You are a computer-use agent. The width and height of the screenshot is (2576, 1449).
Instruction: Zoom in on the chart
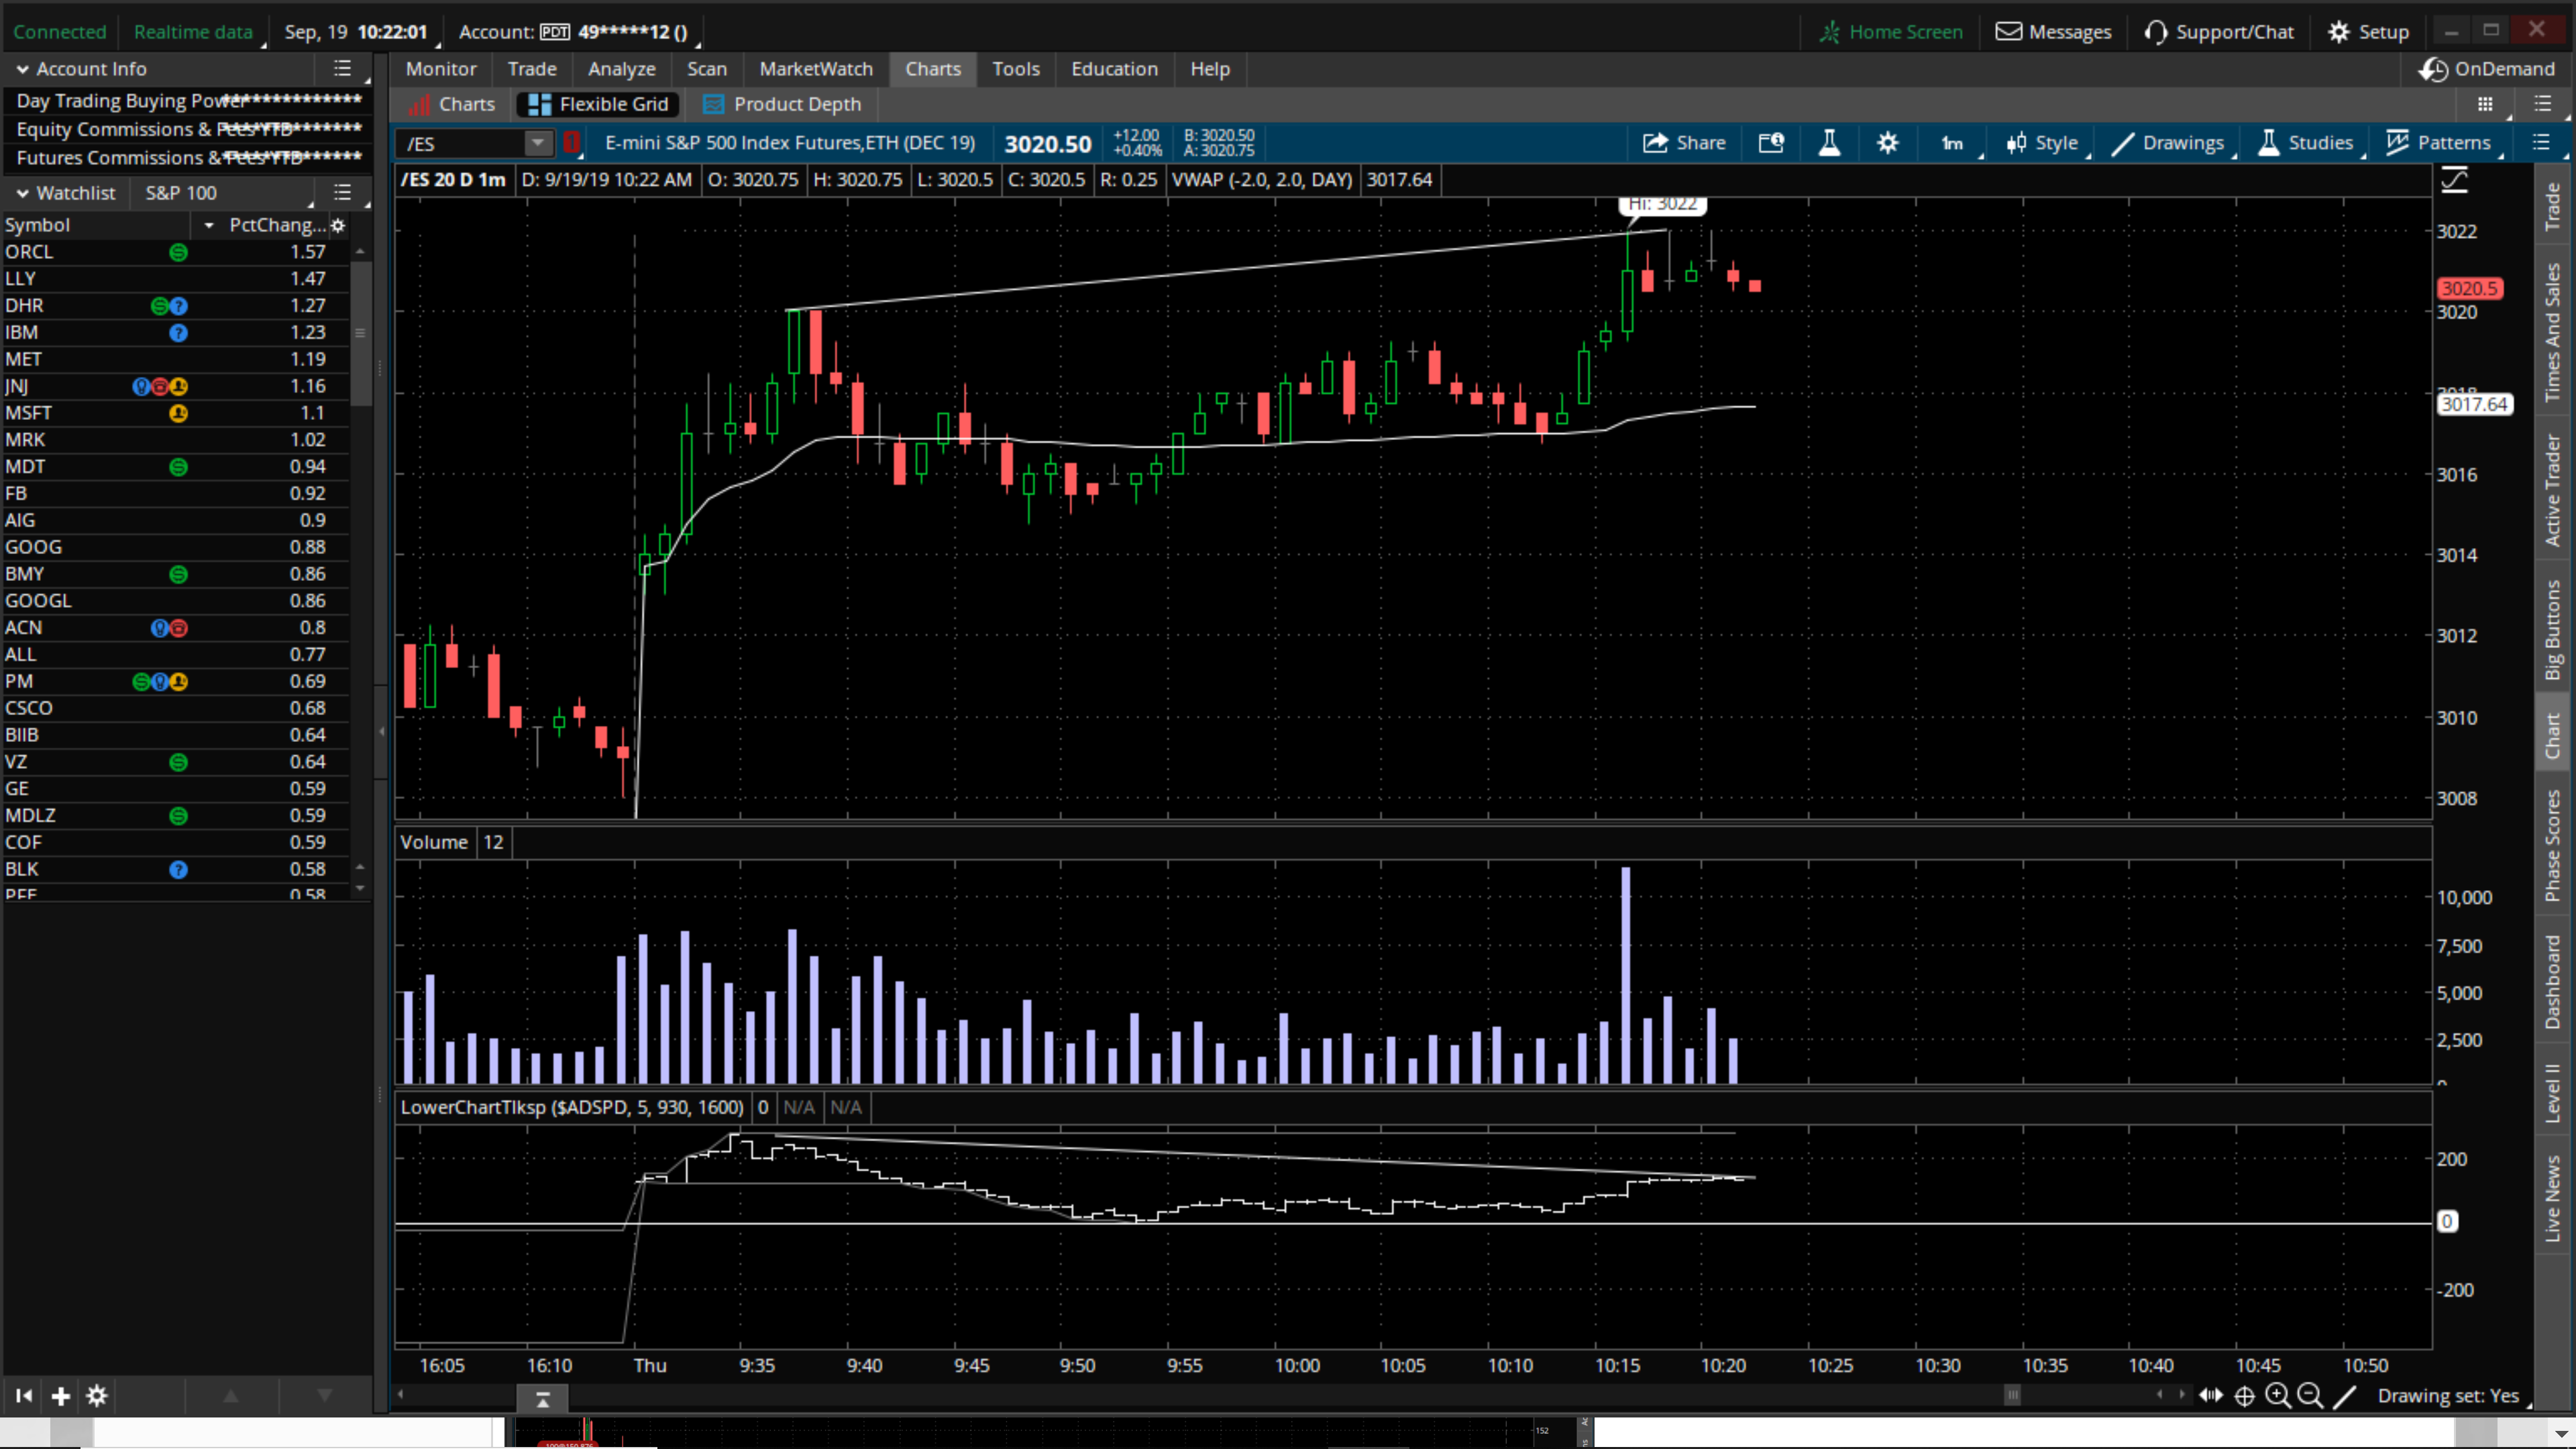[2278, 1395]
